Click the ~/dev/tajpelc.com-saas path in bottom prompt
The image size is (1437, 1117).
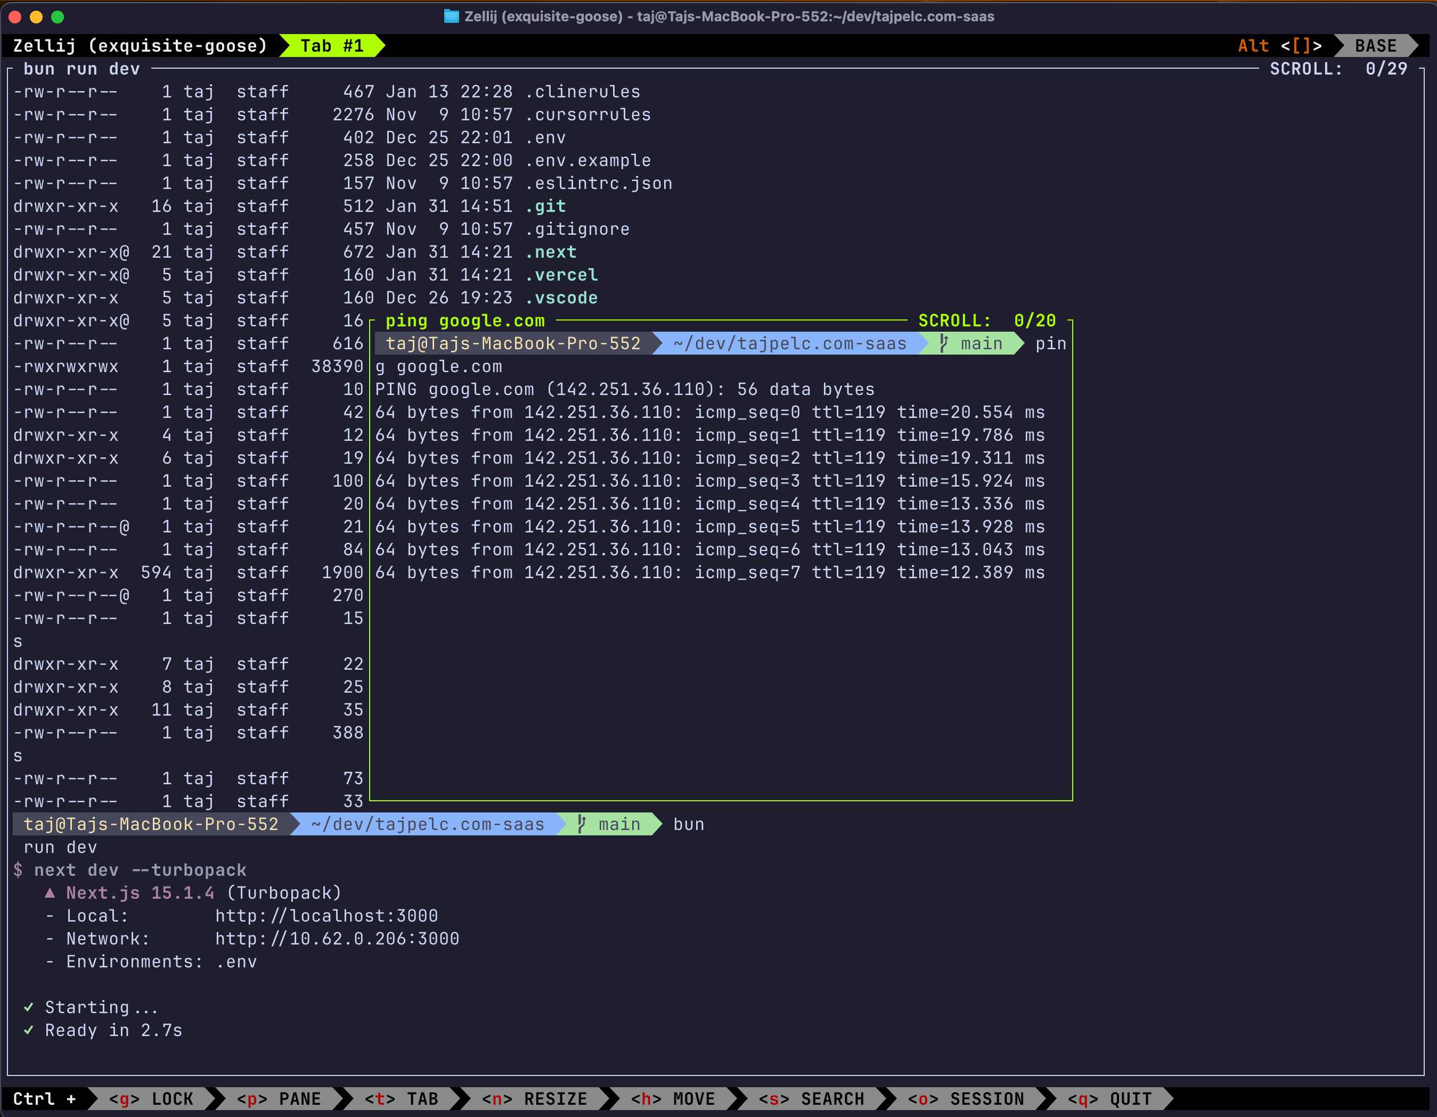(428, 824)
